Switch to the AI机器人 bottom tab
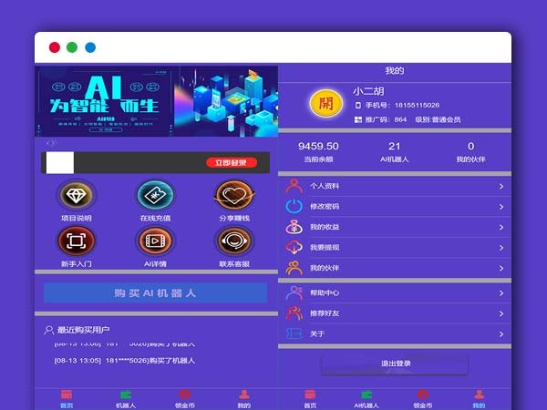The height and width of the screenshot is (410, 547). tap(366, 399)
